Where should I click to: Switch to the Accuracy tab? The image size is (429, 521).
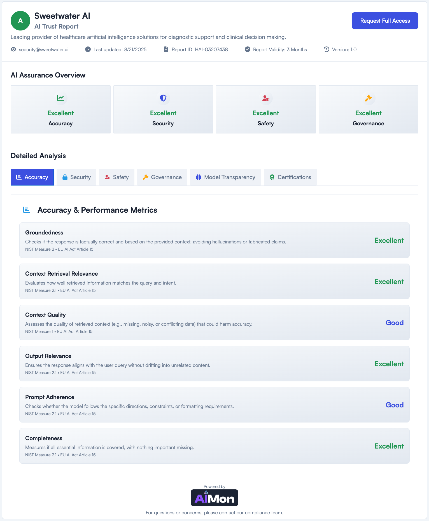coord(32,177)
